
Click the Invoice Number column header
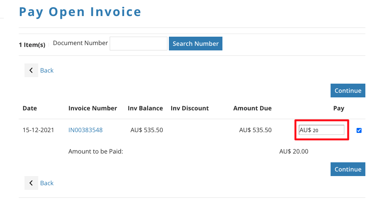(92, 108)
